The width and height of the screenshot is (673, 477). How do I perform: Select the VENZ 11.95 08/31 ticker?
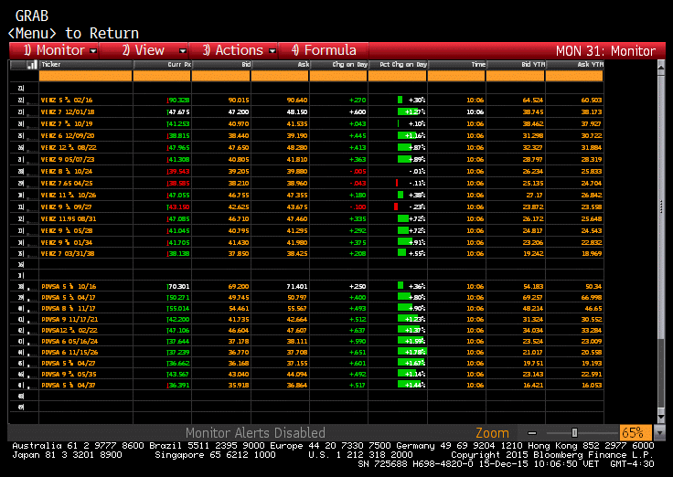[69, 218]
